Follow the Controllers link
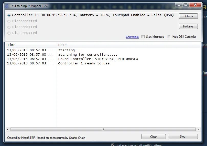The width and height of the screenshot is (207, 146). (x=132, y=37)
